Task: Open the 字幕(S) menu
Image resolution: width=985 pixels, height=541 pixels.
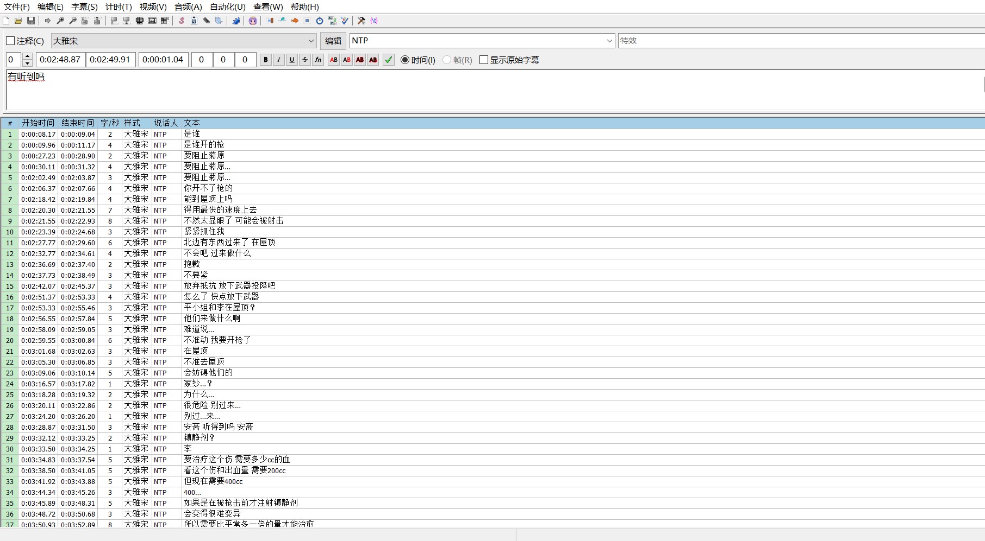Action: click(84, 7)
